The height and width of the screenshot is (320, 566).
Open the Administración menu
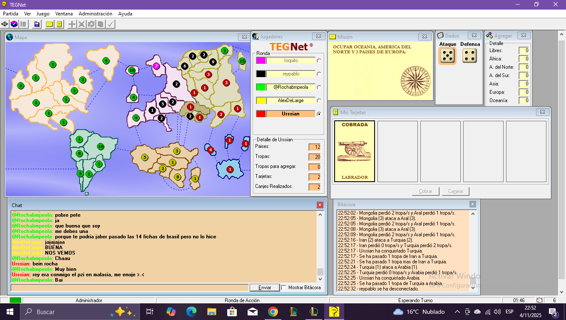(95, 14)
